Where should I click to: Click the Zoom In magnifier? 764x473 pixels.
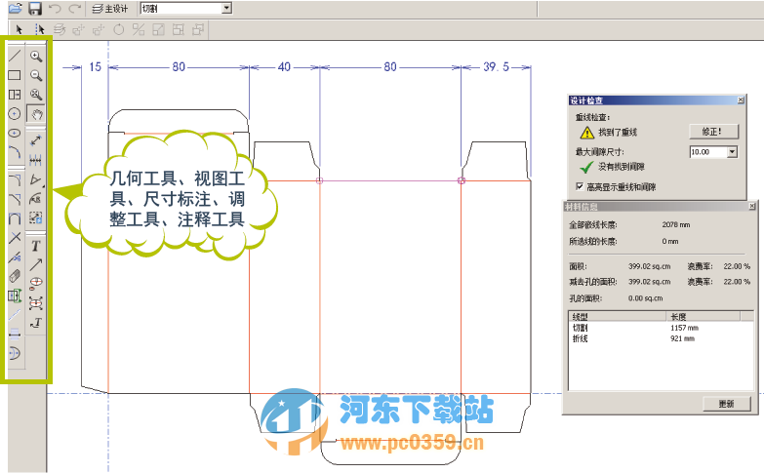click(35, 56)
